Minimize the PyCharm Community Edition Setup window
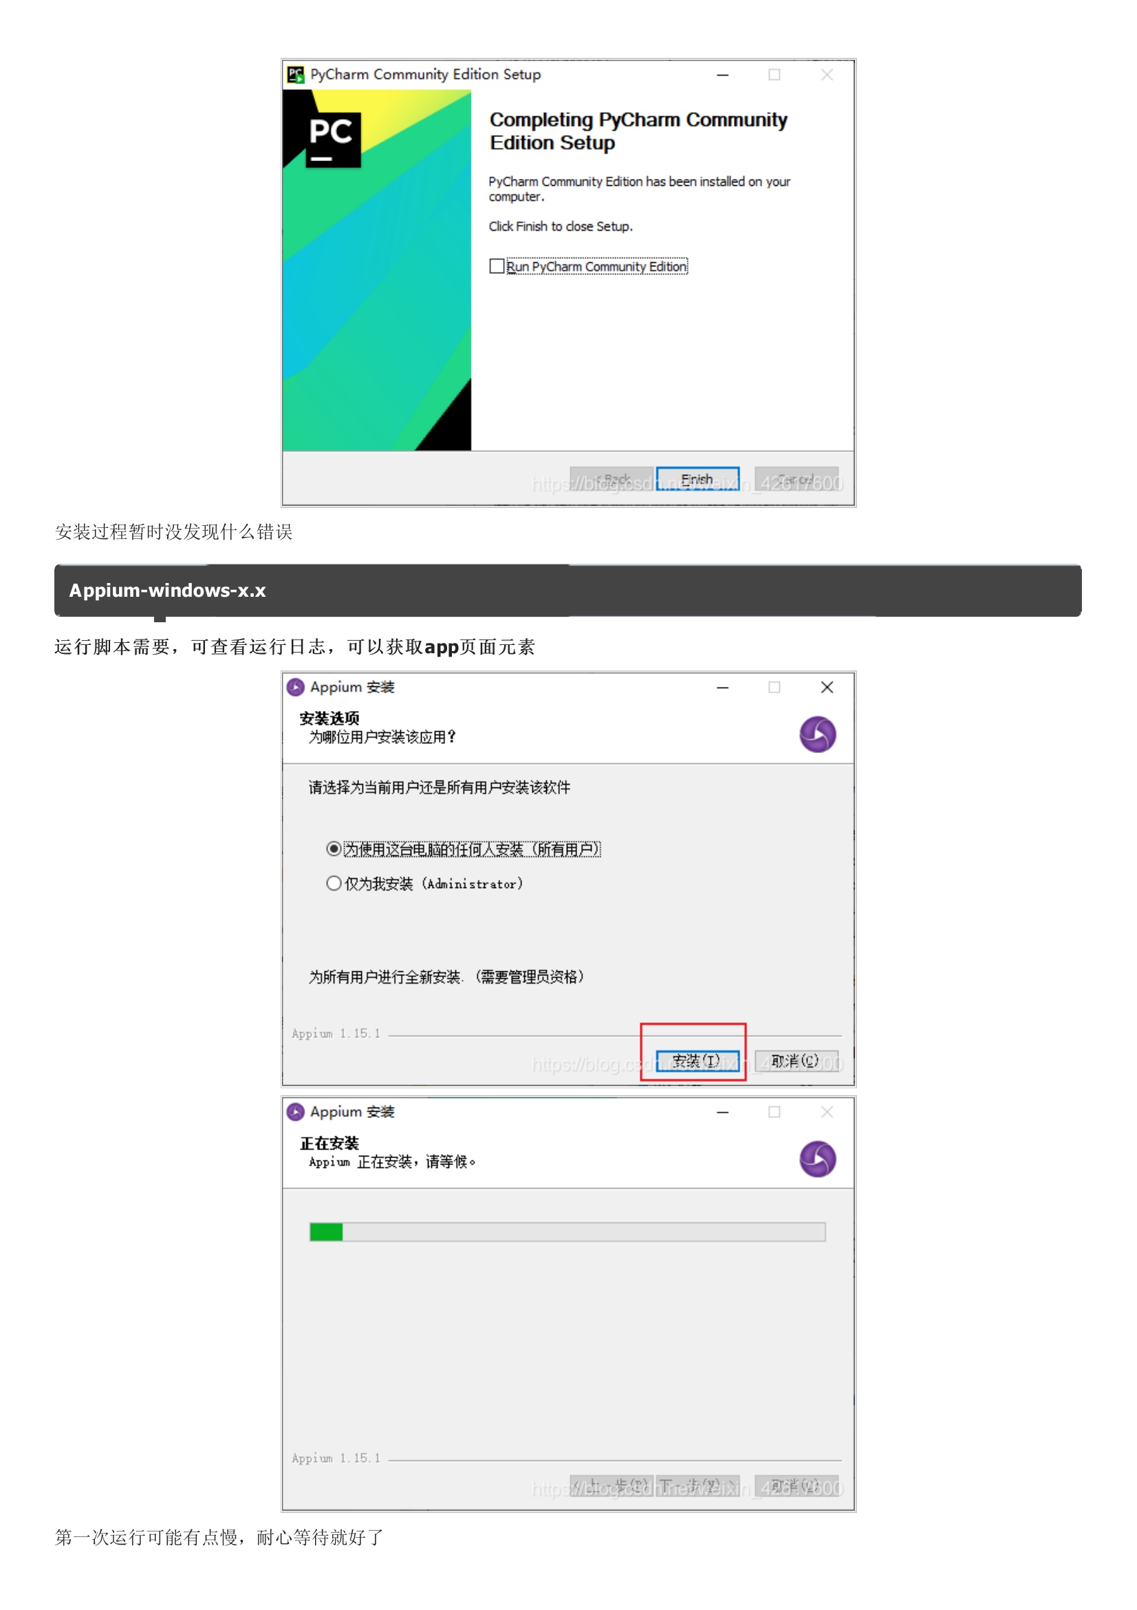1137x1610 pixels. click(x=722, y=74)
